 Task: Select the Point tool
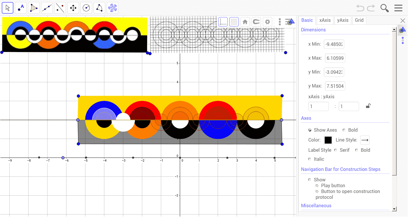(x=21, y=8)
